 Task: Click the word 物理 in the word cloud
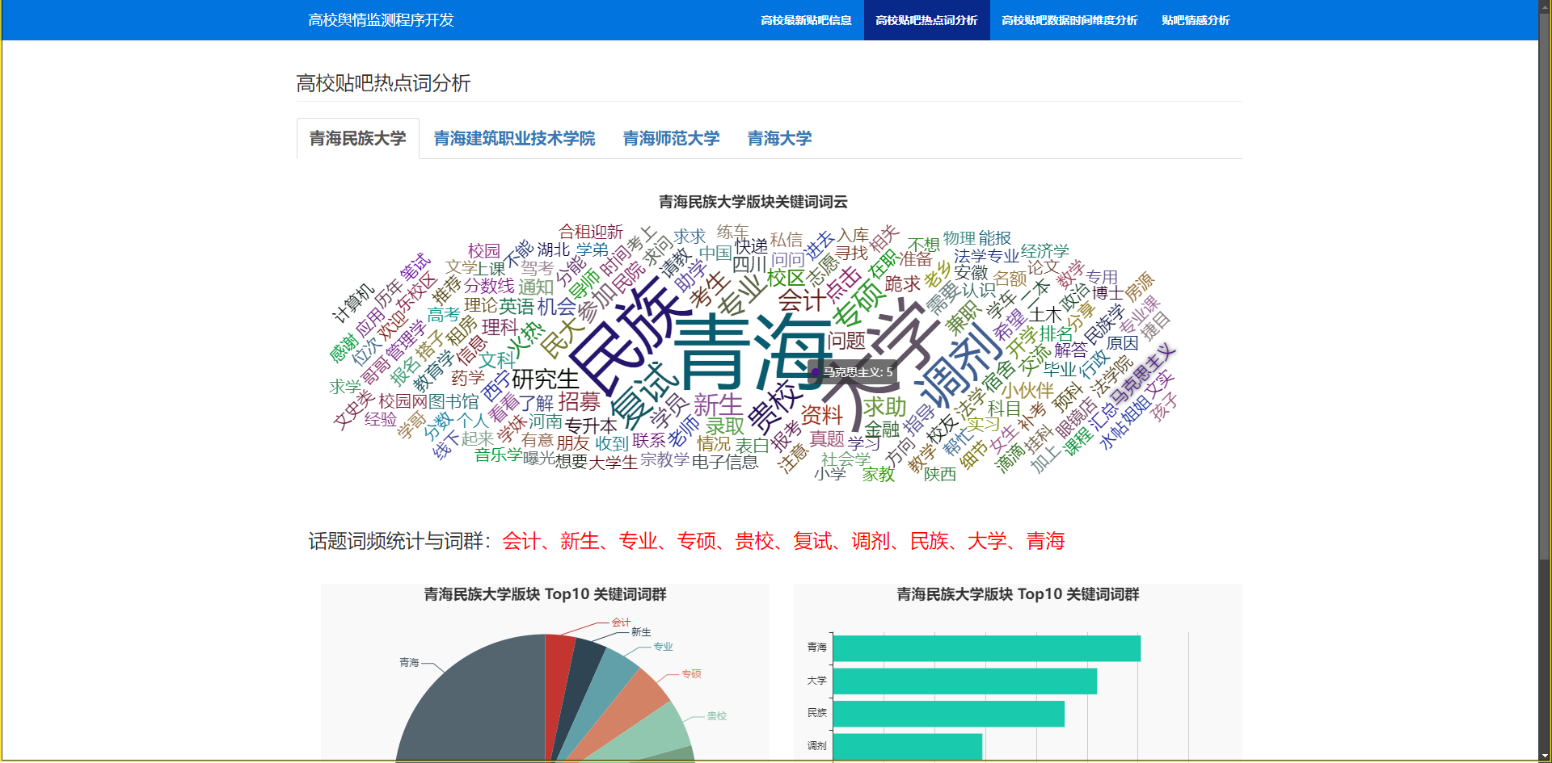[x=959, y=237]
